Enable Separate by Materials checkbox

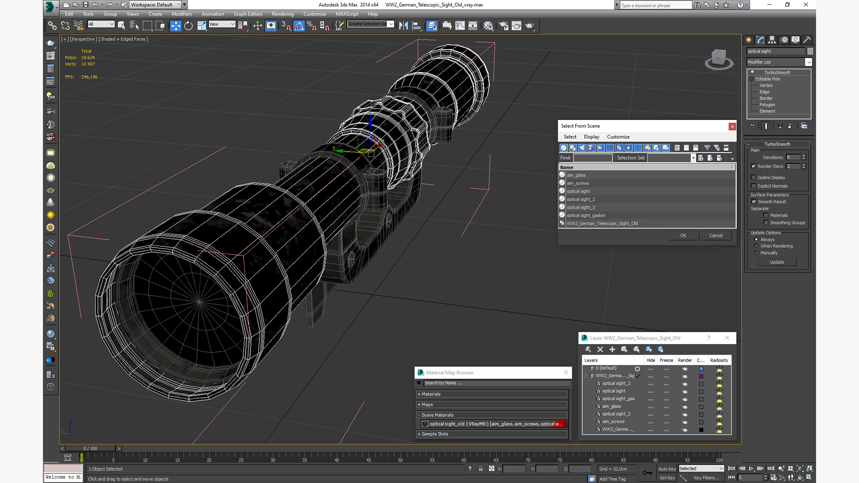(x=766, y=216)
